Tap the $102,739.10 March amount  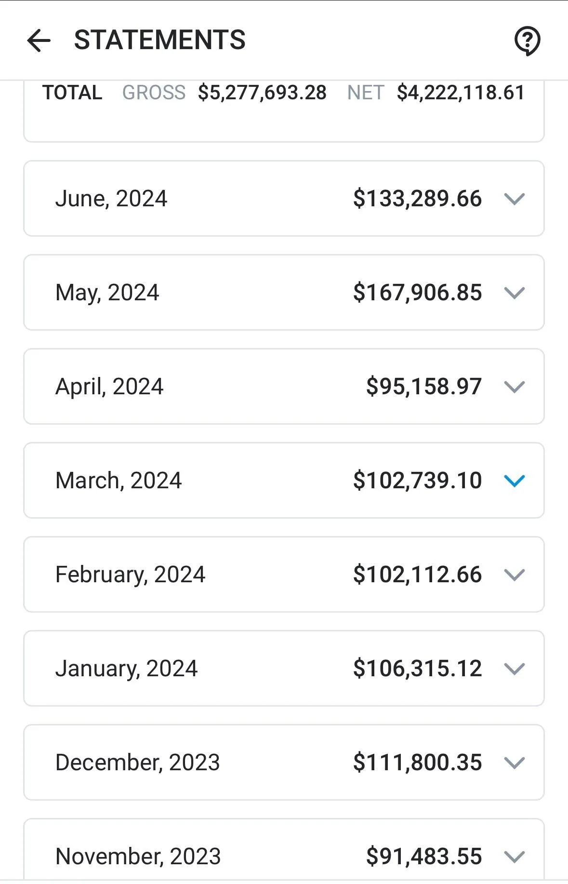[417, 481]
